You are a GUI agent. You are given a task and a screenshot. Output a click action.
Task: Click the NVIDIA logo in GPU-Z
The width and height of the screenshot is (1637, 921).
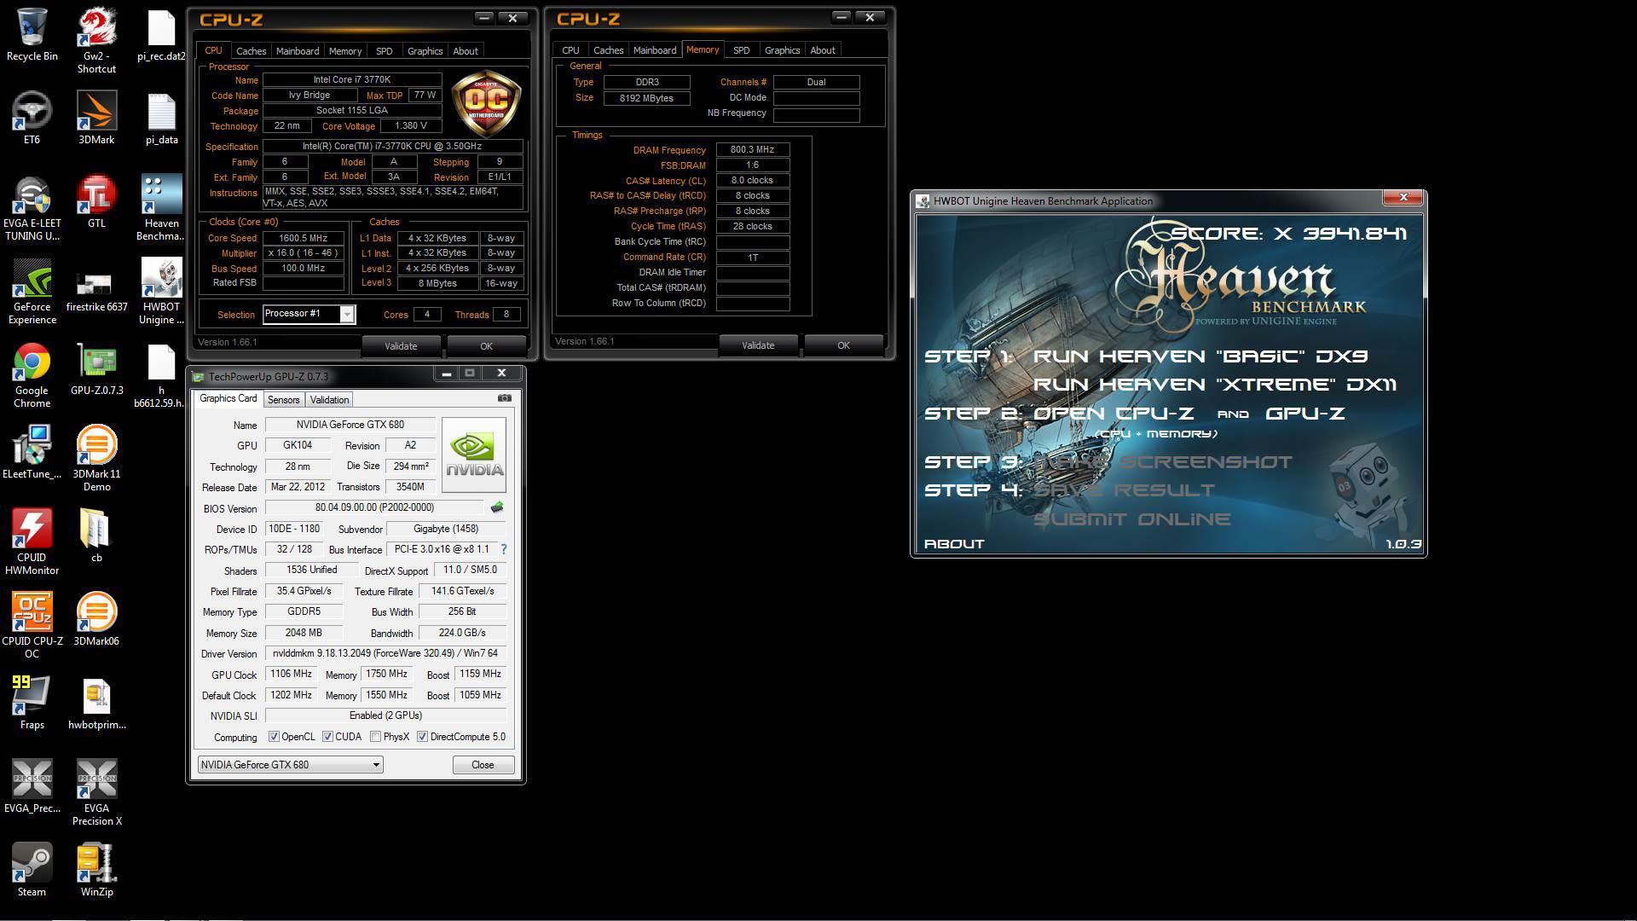point(475,455)
